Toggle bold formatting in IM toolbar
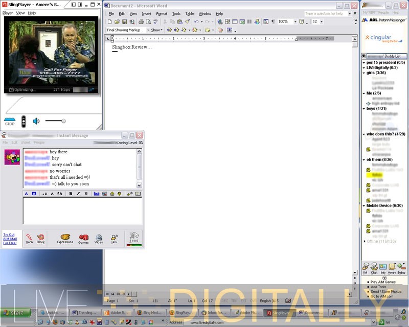The height and width of the screenshot is (327, 409). [x=71, y=194]
